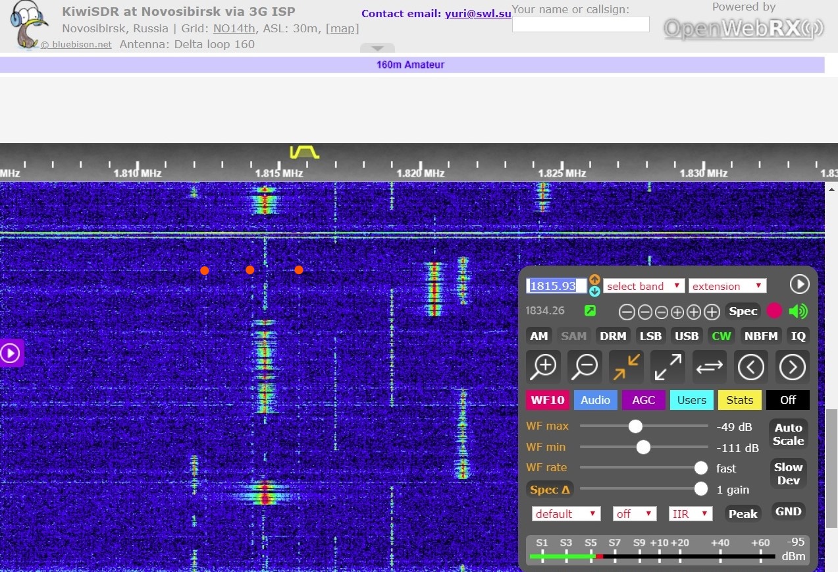Image resolution: width=838 pixels, height=572 pixels.
Task: Toggle the Spec spectrum display
Action: coord(743,311)
